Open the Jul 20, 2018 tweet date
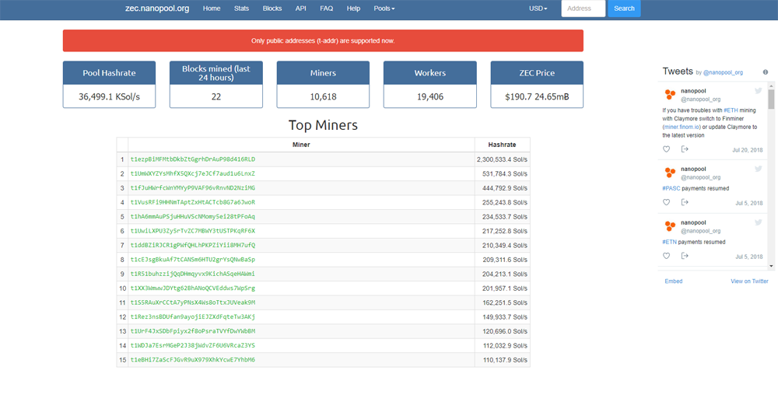Image resolution: width=778 pixels, height=395 pixels. [747, 149]
